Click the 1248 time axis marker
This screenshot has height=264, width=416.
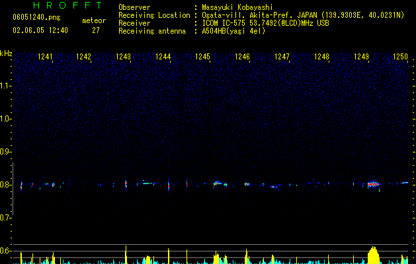tap(322, 57)
